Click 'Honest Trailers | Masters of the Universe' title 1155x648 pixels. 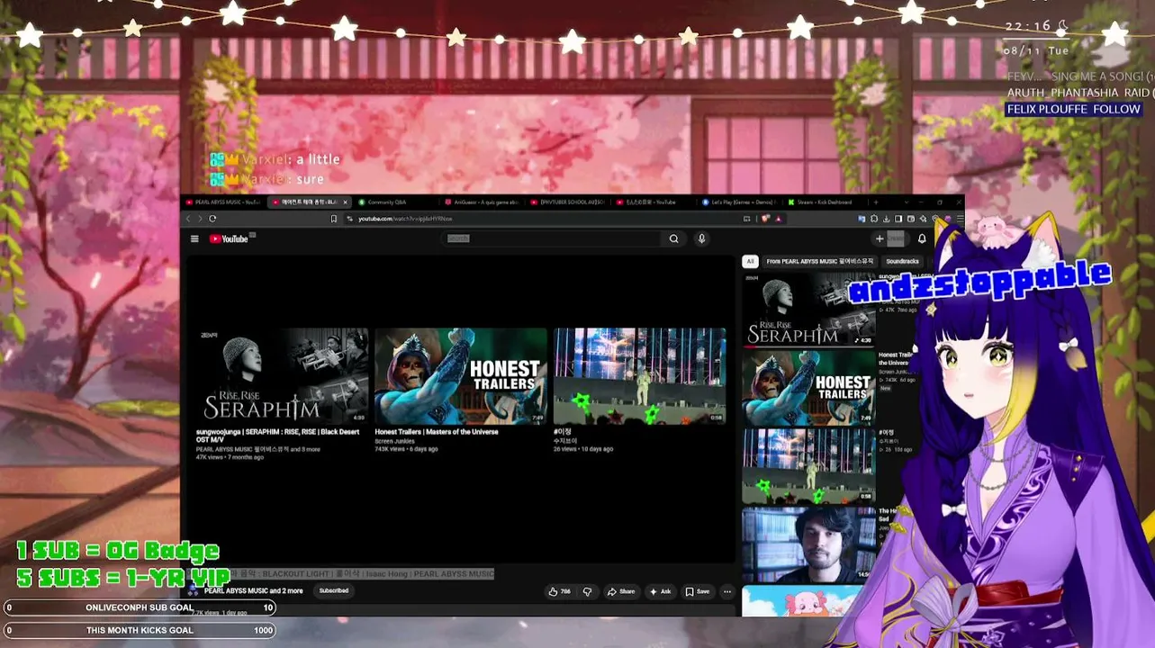click(437, 432)
